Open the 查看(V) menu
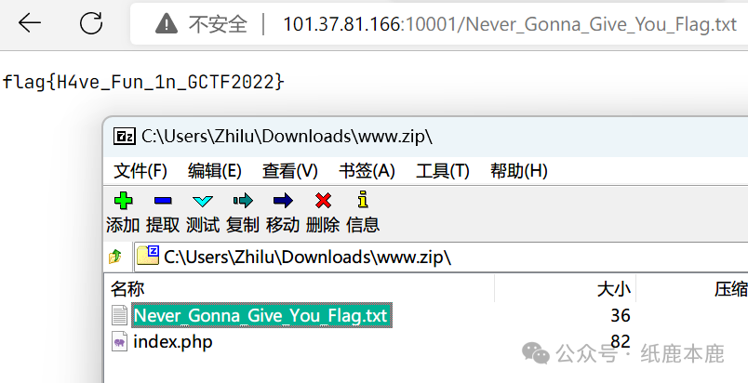The height and width of the screenshot is (383, 748). [290, 170]
